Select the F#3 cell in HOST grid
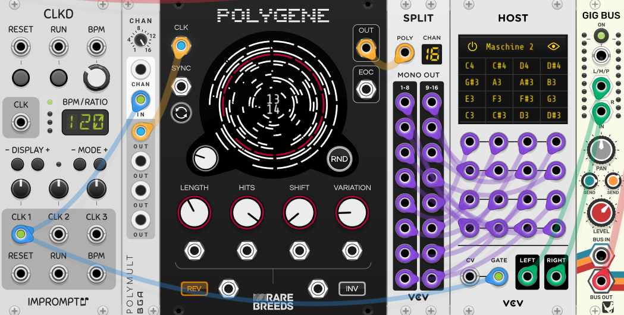624x315 pixels. coord(526,99)
